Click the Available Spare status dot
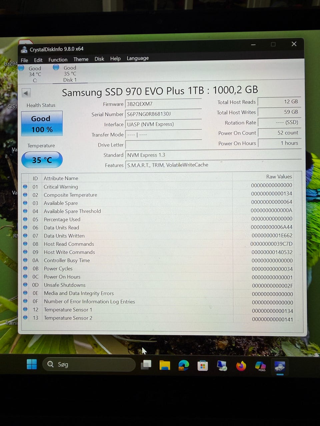 [x=25, y=203]
